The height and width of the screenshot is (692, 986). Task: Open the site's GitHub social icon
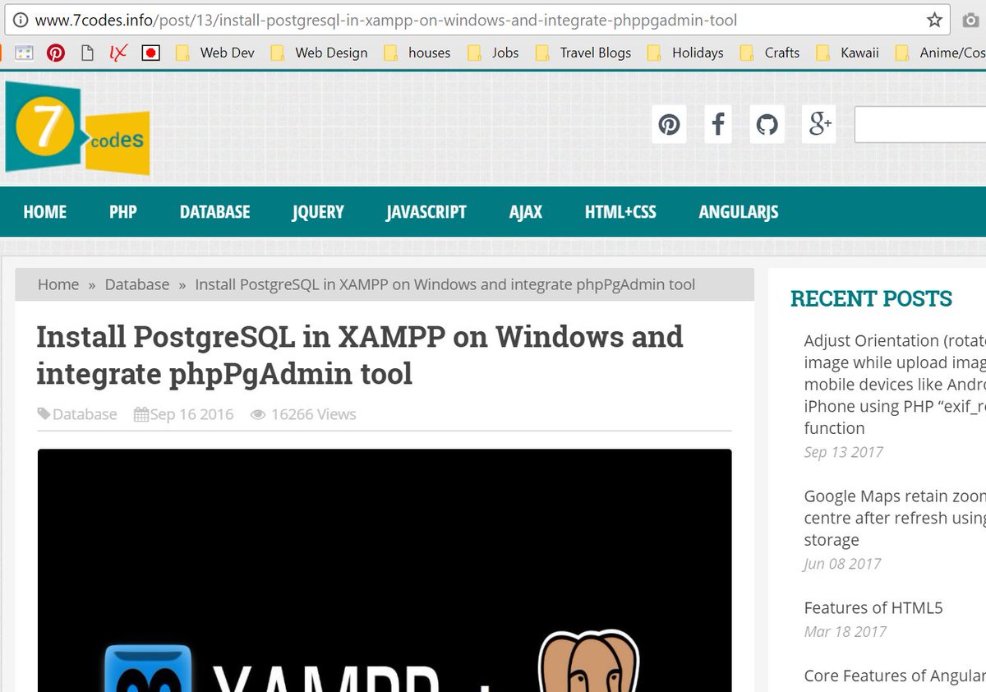pos(767,125)
